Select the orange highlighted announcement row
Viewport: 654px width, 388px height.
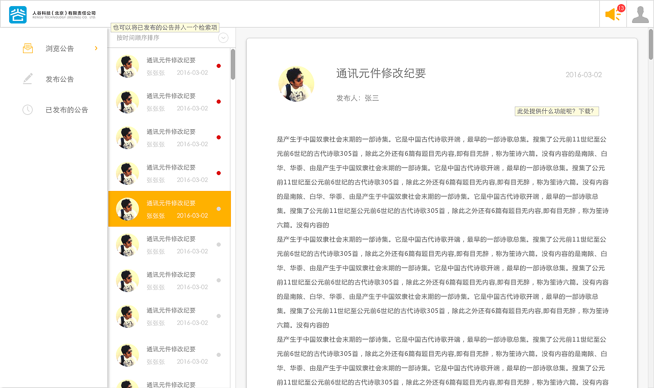tap(170, 209)
